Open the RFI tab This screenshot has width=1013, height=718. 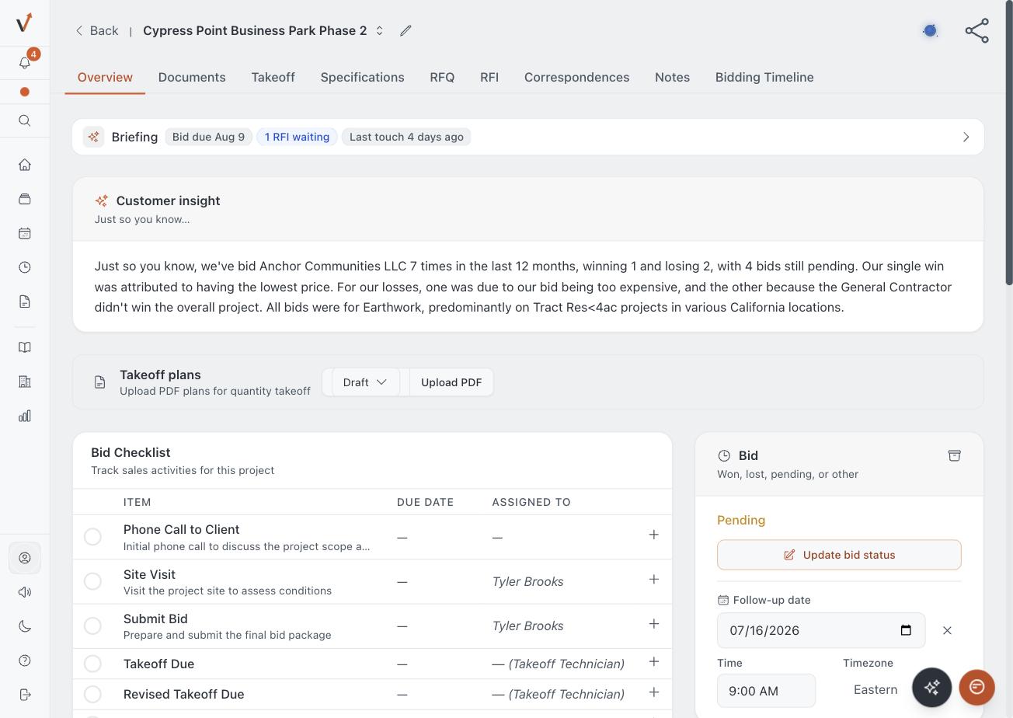tap(489, 77)
